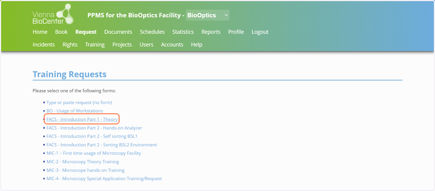Open the Accounts menu item
435x191 pixels.
pyautogui.click(x=172, y=45)
